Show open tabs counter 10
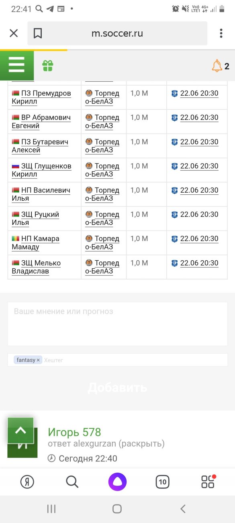 point(162,482)
